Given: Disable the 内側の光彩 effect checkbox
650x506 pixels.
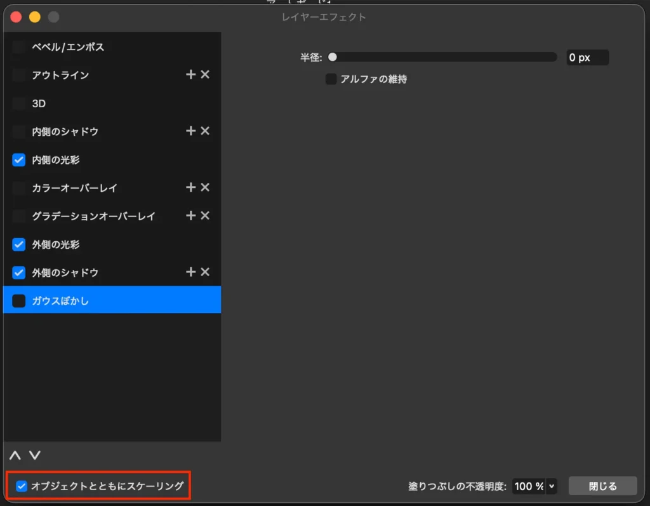Looking at the screenshot, I should coord(18,159).
